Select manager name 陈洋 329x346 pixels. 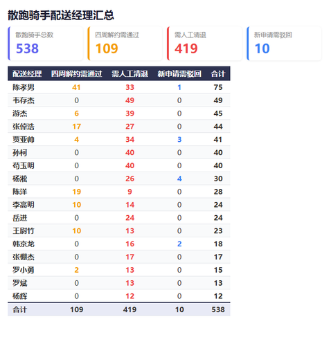[x=20, y=192]
